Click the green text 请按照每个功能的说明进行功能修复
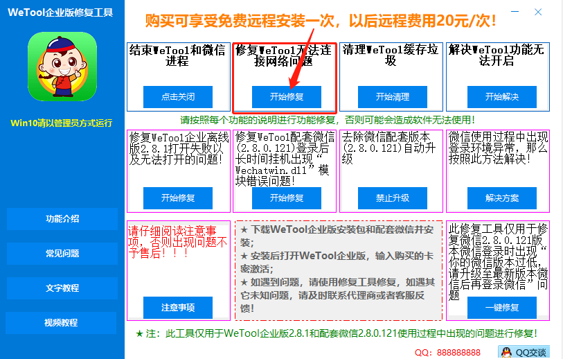 click(x=328, y=120)
